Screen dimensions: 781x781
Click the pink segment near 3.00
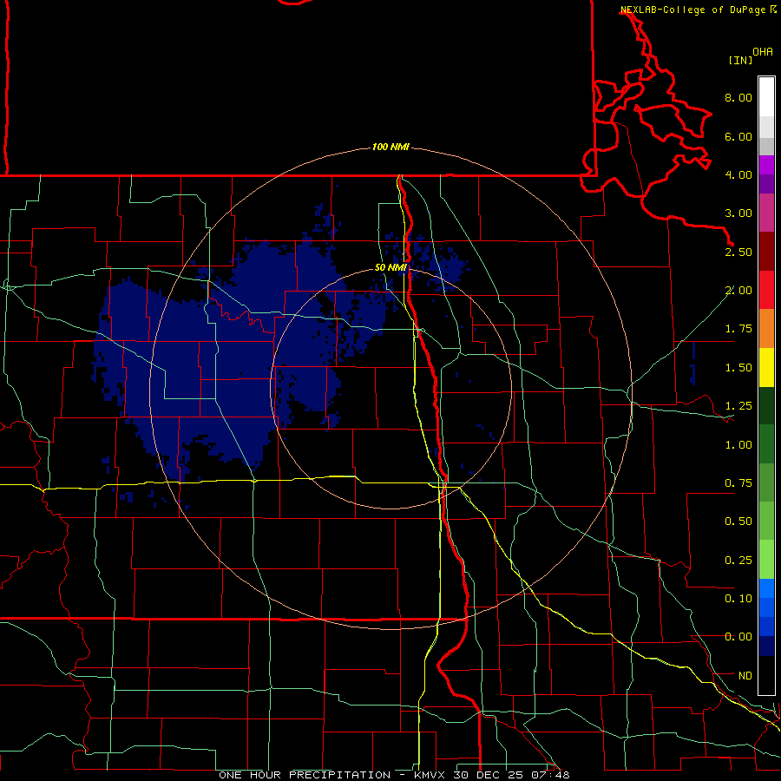[x=766, y=213]
